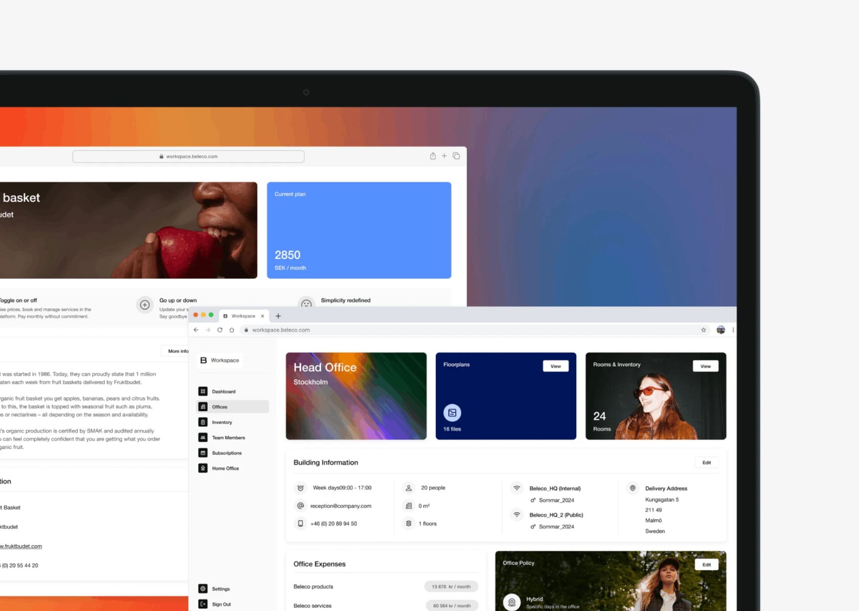Reload the Workspace page
The width and height of the screenshot is (859, 611).
click(220, 330)
